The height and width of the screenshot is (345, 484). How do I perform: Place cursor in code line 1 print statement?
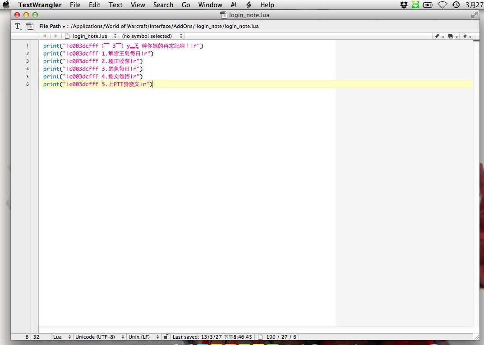tap(123, 46)
